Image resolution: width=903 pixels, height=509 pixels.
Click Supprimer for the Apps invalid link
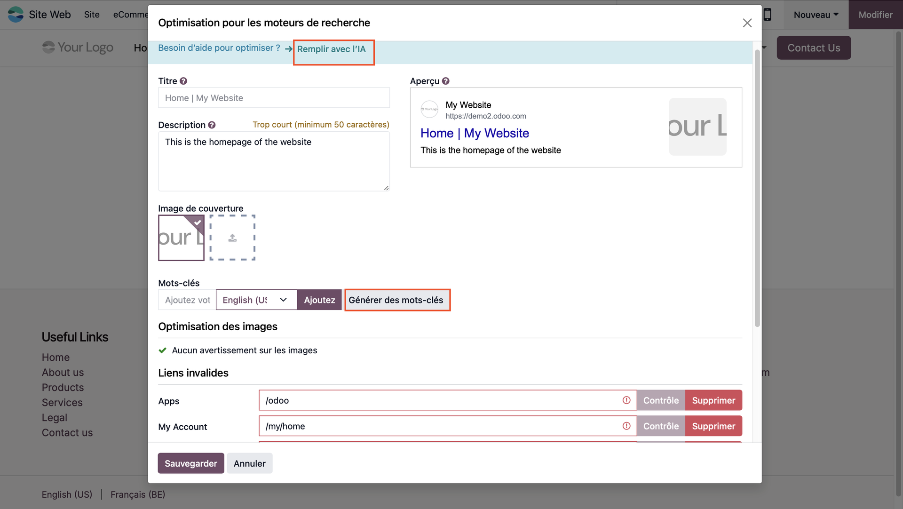click(713, 400)
